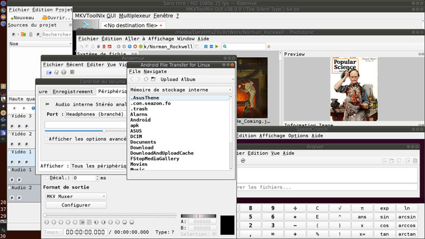Open Afficher Tous les périphériques dropdown

(98, 166)
